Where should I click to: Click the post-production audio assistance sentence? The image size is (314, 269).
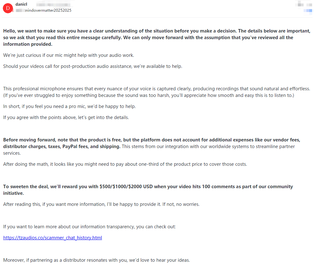(x=92, y=66)
